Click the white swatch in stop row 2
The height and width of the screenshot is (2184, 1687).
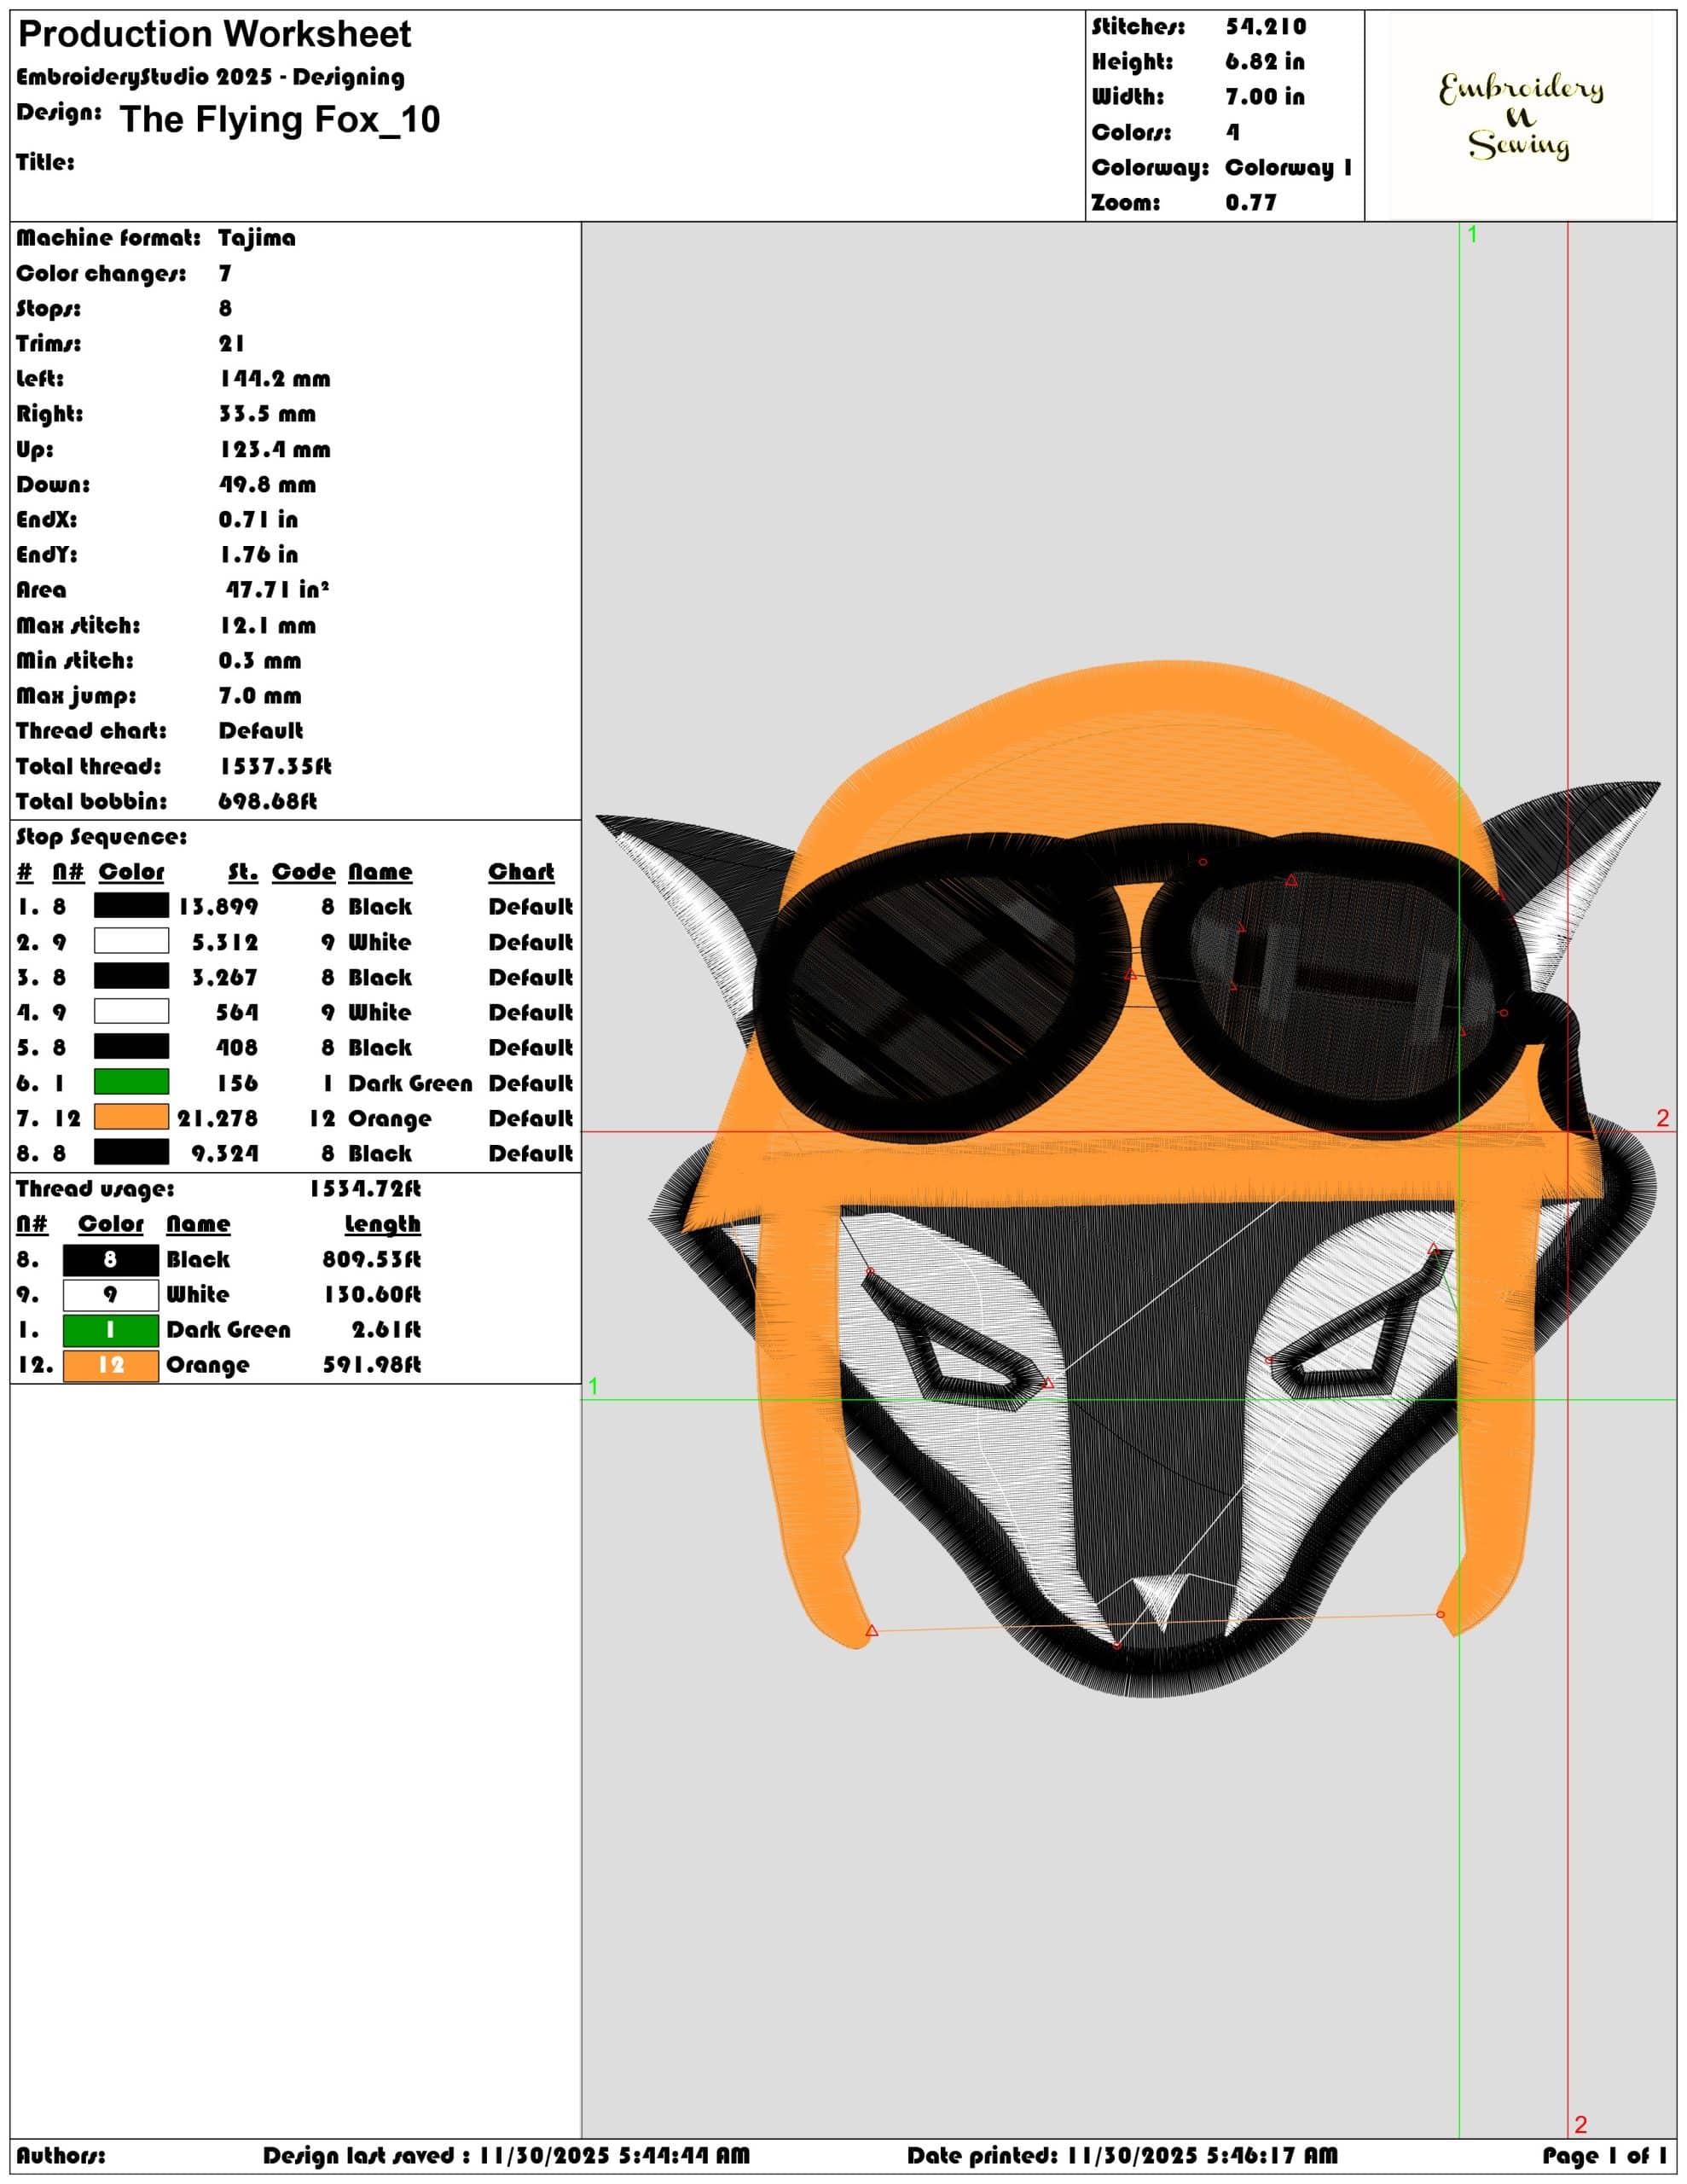tap(131, 941)
